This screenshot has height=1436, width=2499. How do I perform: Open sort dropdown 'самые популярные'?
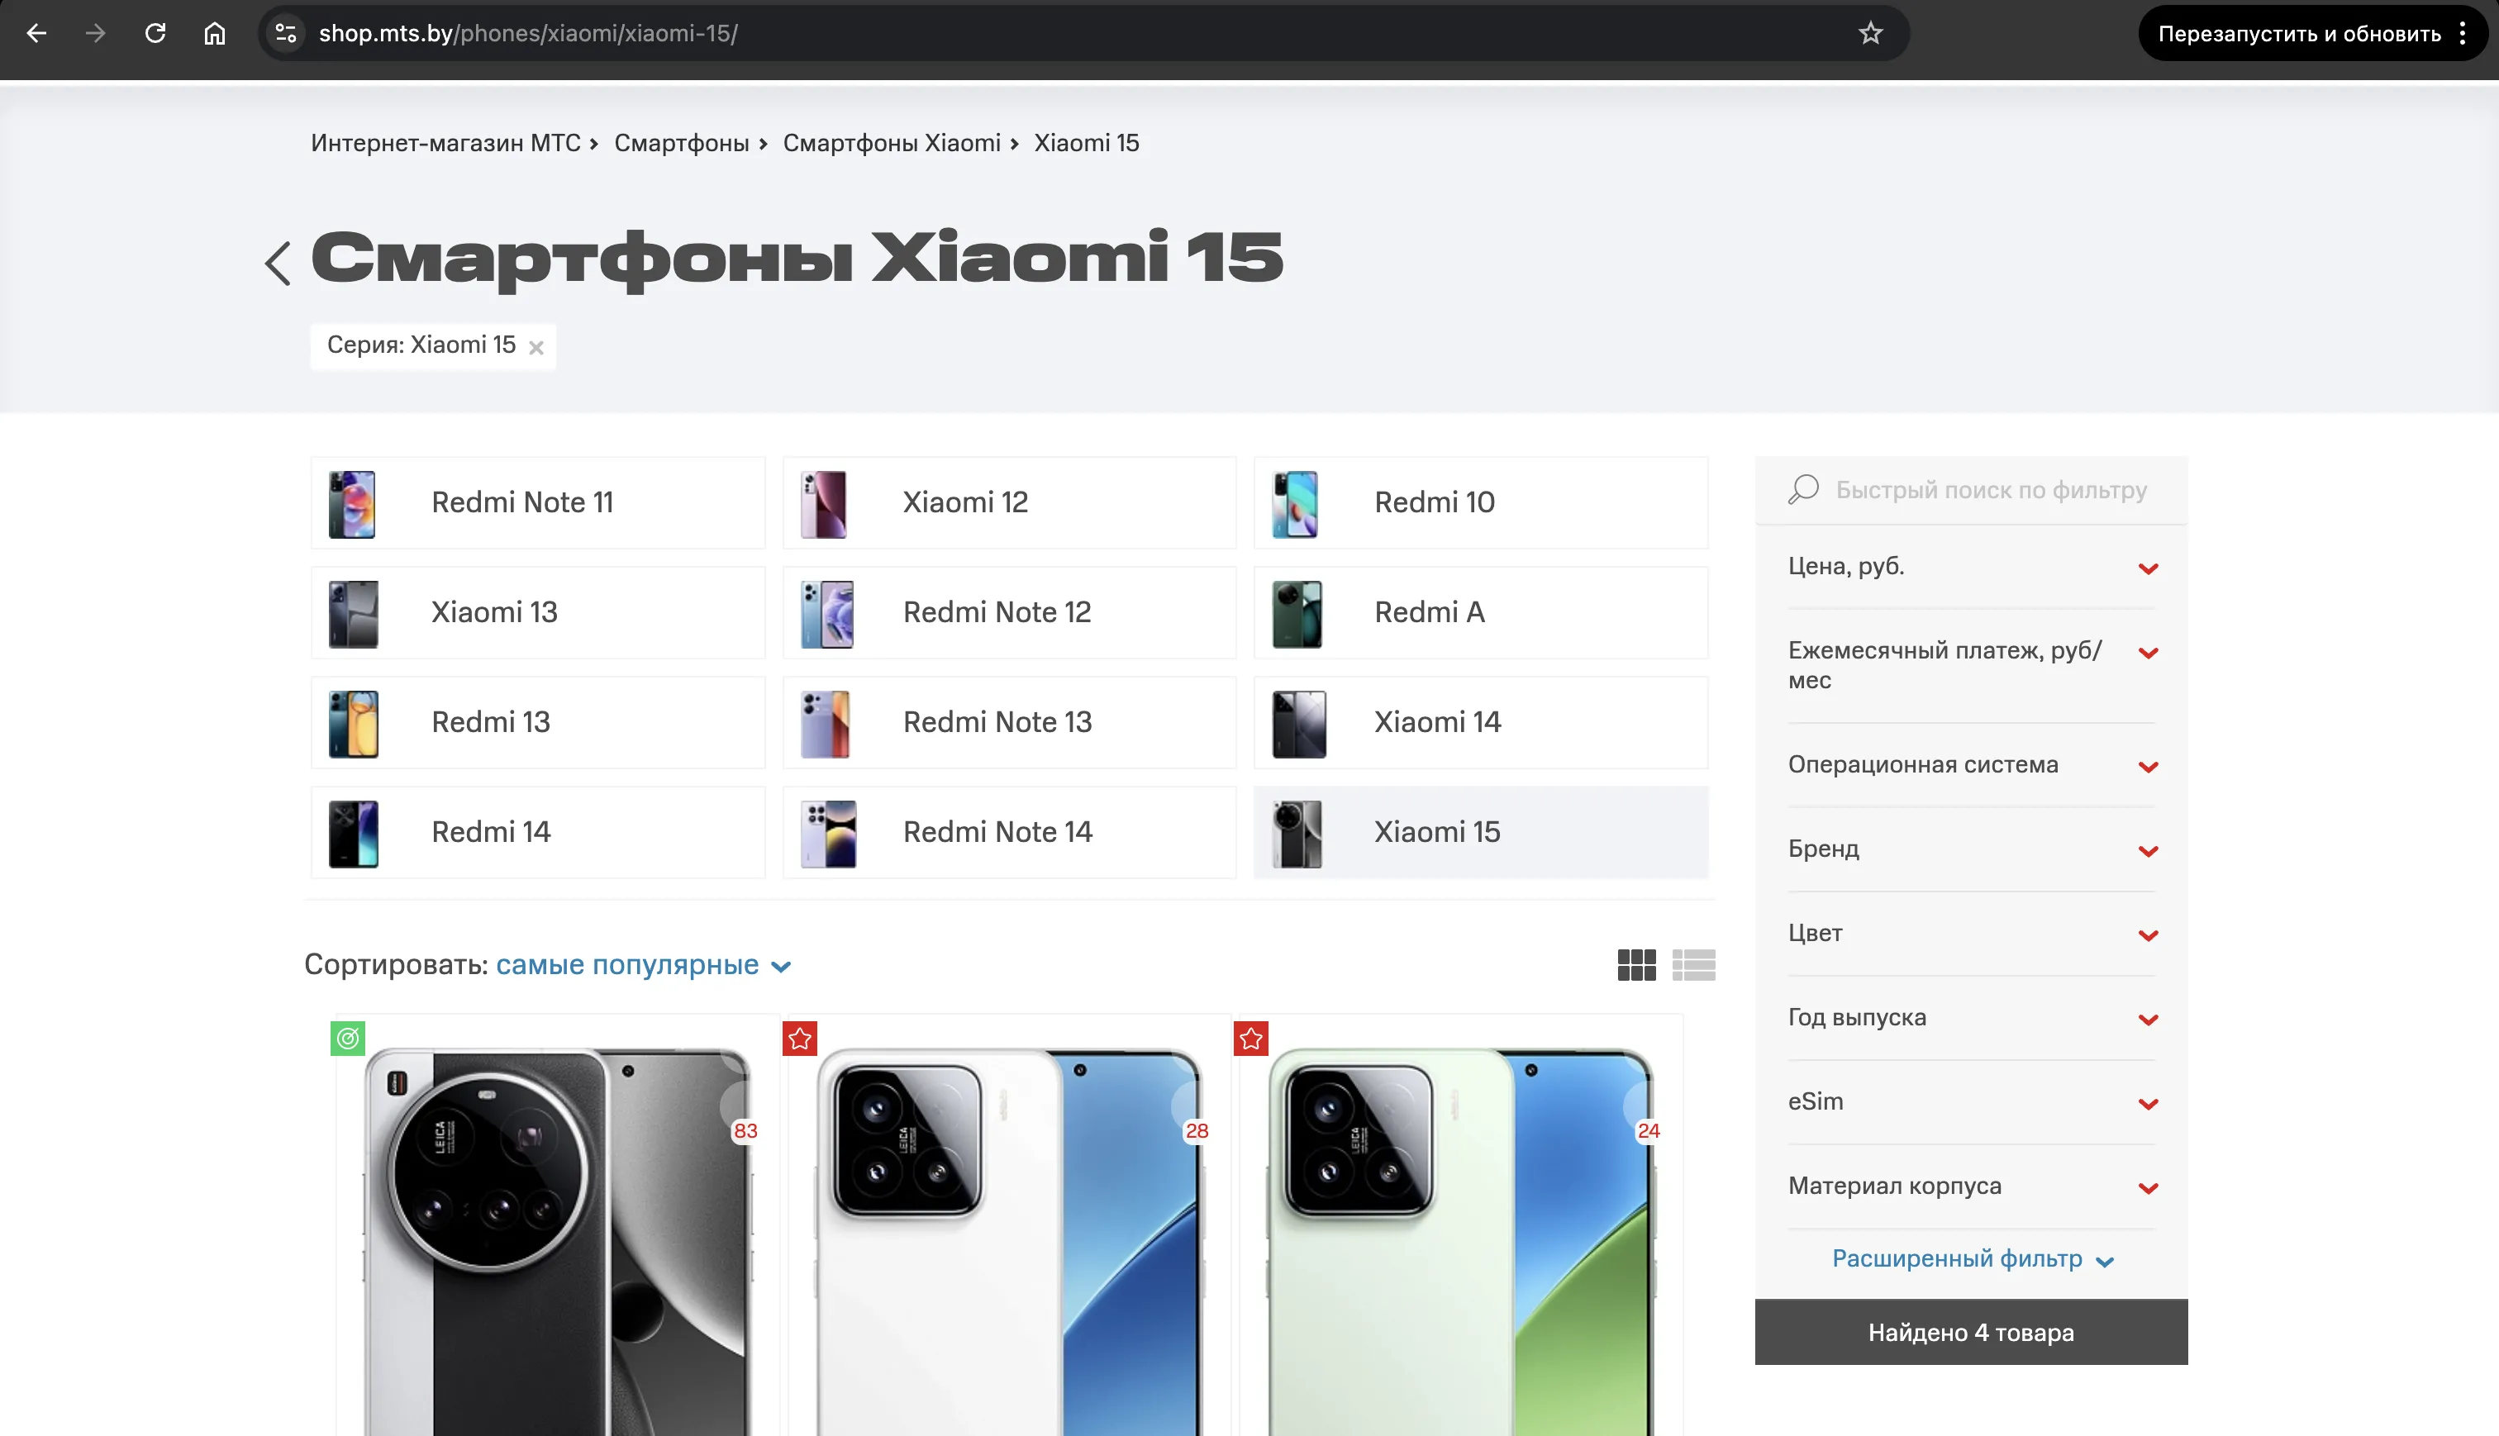click(x=643, y=964)
